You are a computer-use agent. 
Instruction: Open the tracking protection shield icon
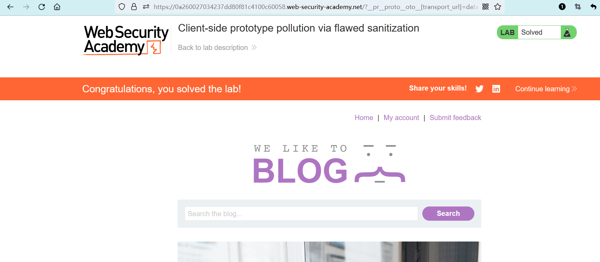122,7
